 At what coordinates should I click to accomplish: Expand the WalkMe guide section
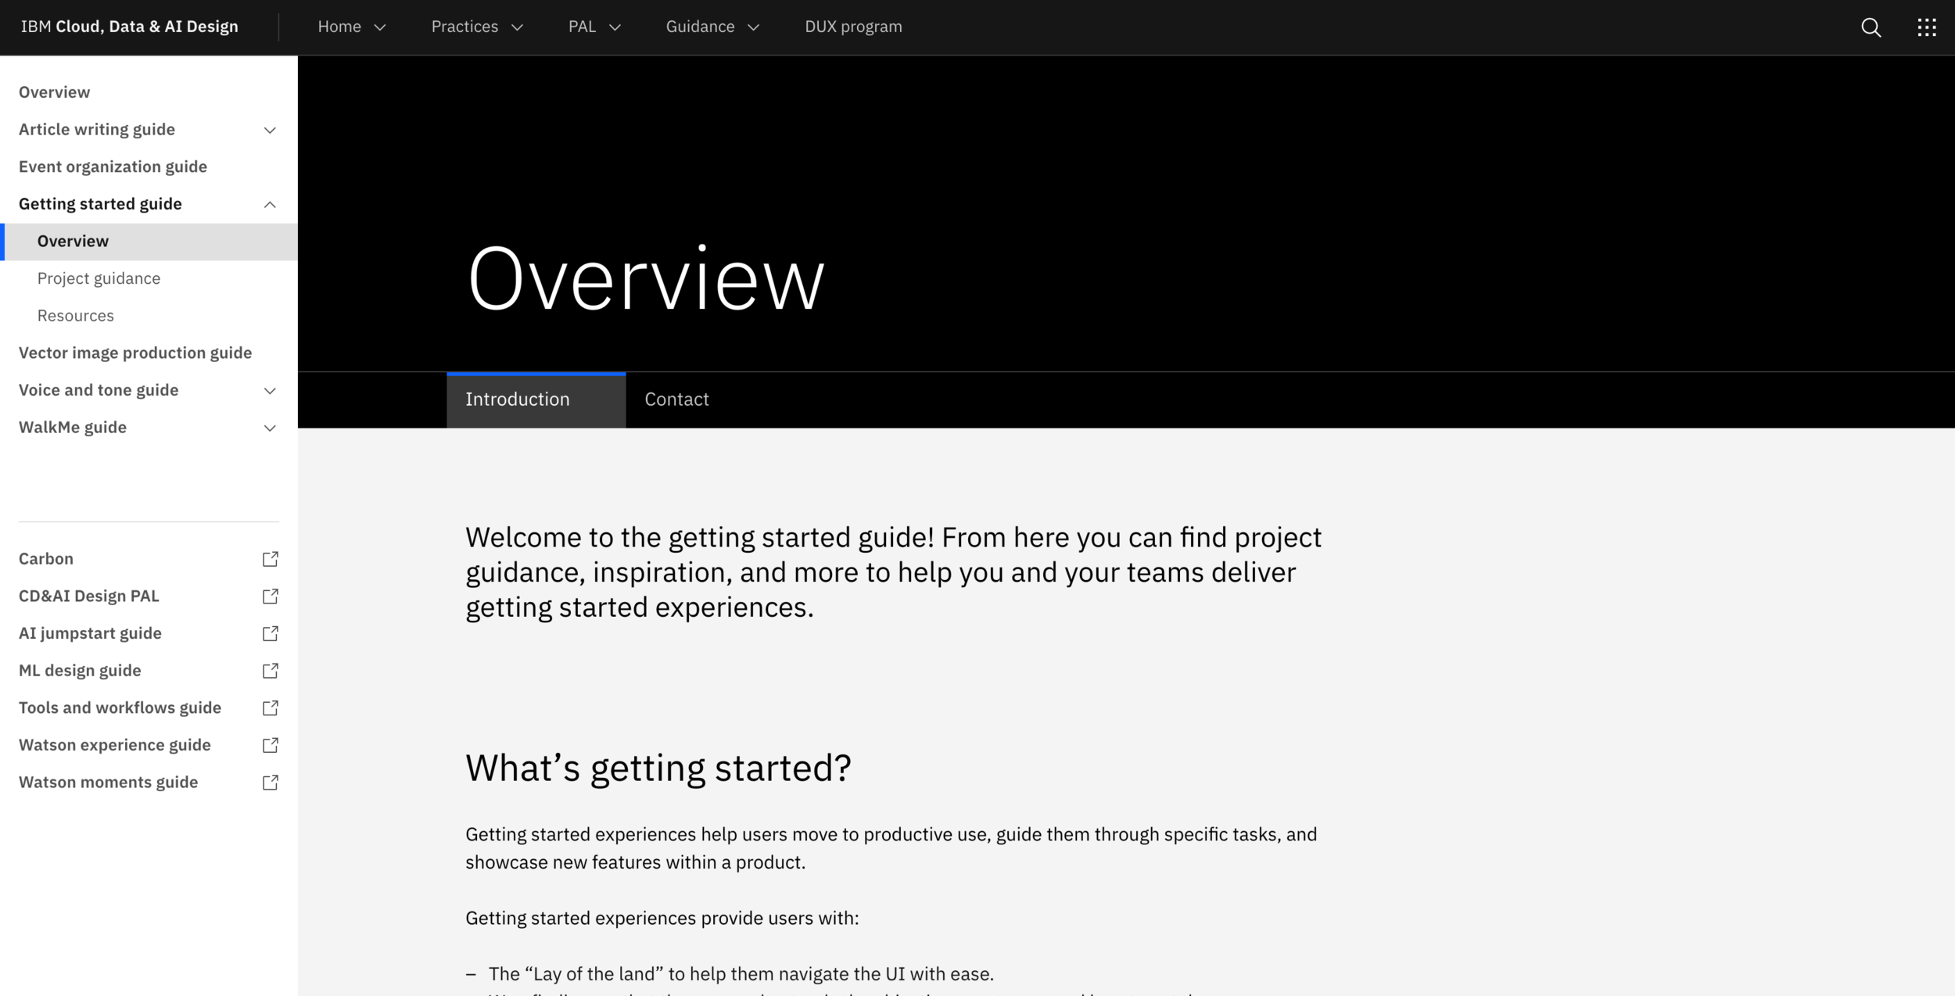pyautogui.click(x=270, y=428)
